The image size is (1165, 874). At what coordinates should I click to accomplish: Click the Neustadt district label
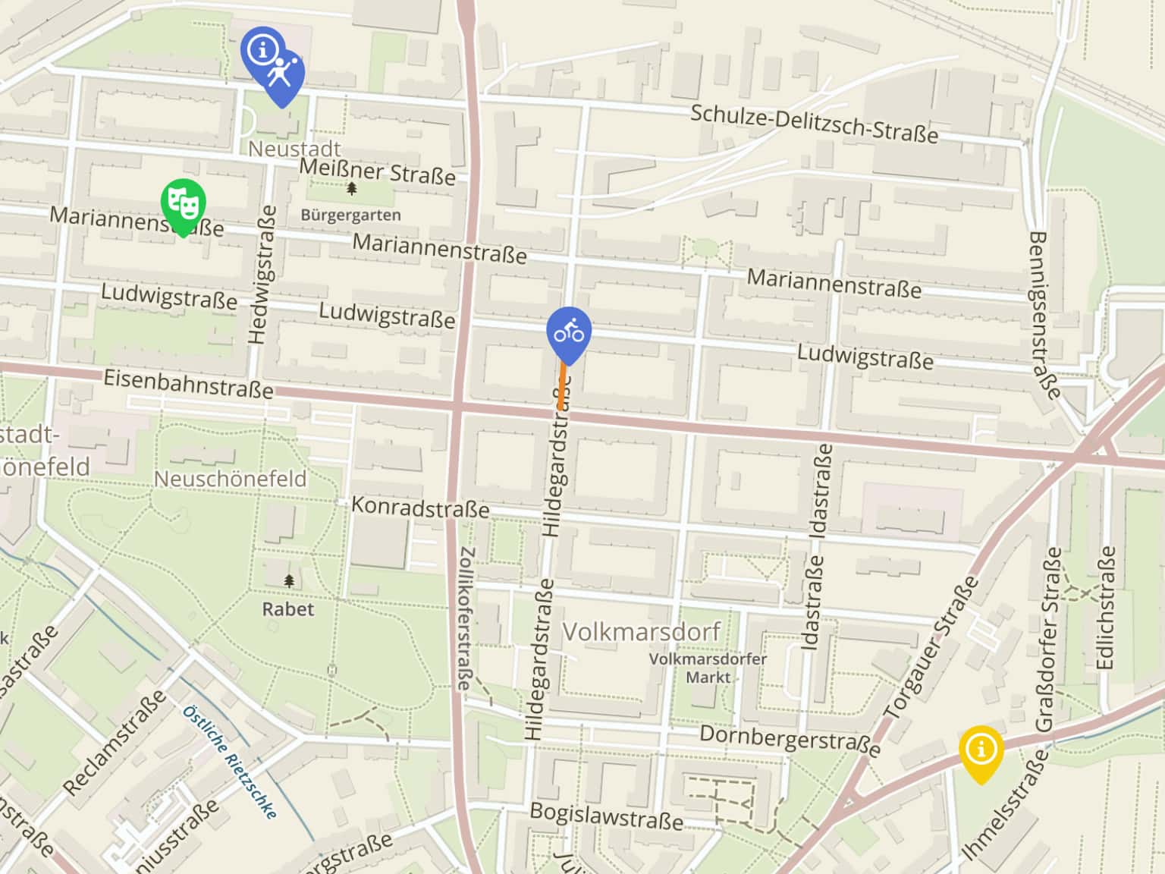pos(294,148)
